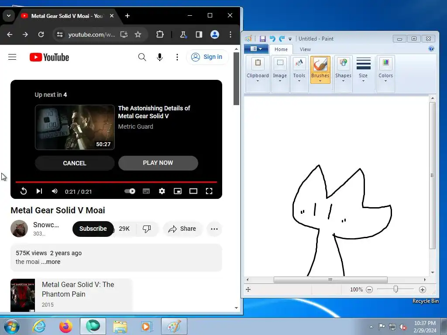Open Chrome extensions puzzle icon

click(x=160, y=34)
